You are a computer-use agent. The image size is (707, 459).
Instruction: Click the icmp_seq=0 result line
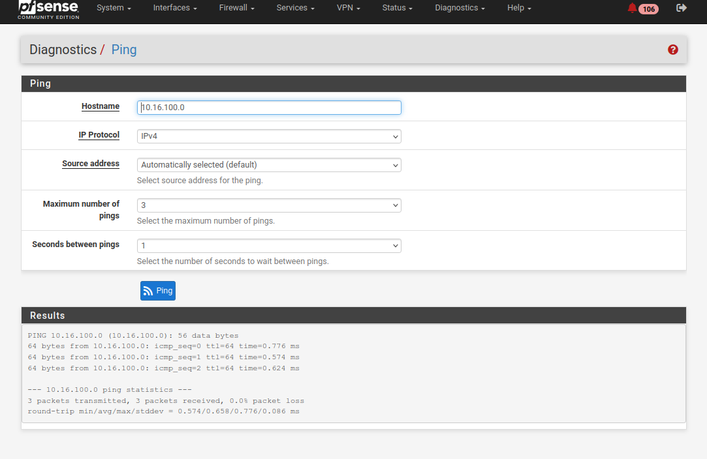164,346
